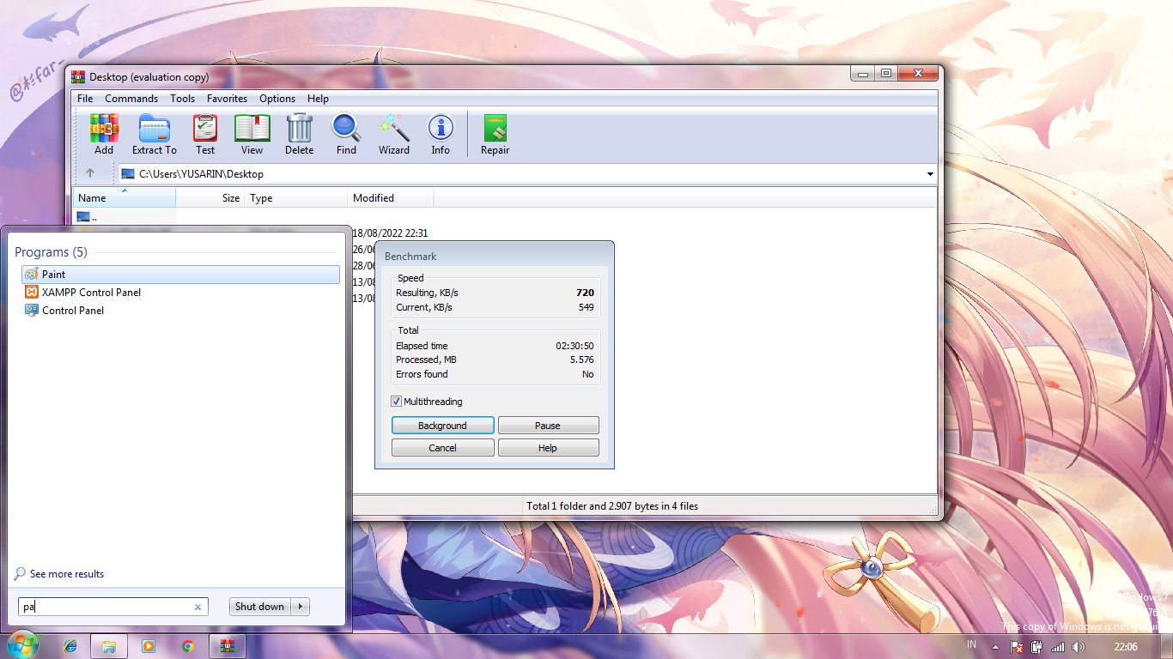This screenshot has height=659, width=1173.
Task: Uncheck the Multithreading checkbox
Action: coord(396,401)
